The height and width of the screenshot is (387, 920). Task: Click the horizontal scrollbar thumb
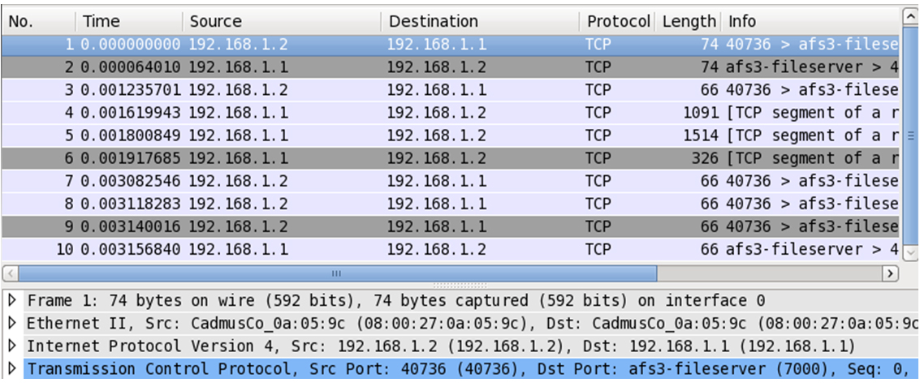(337, 273)
